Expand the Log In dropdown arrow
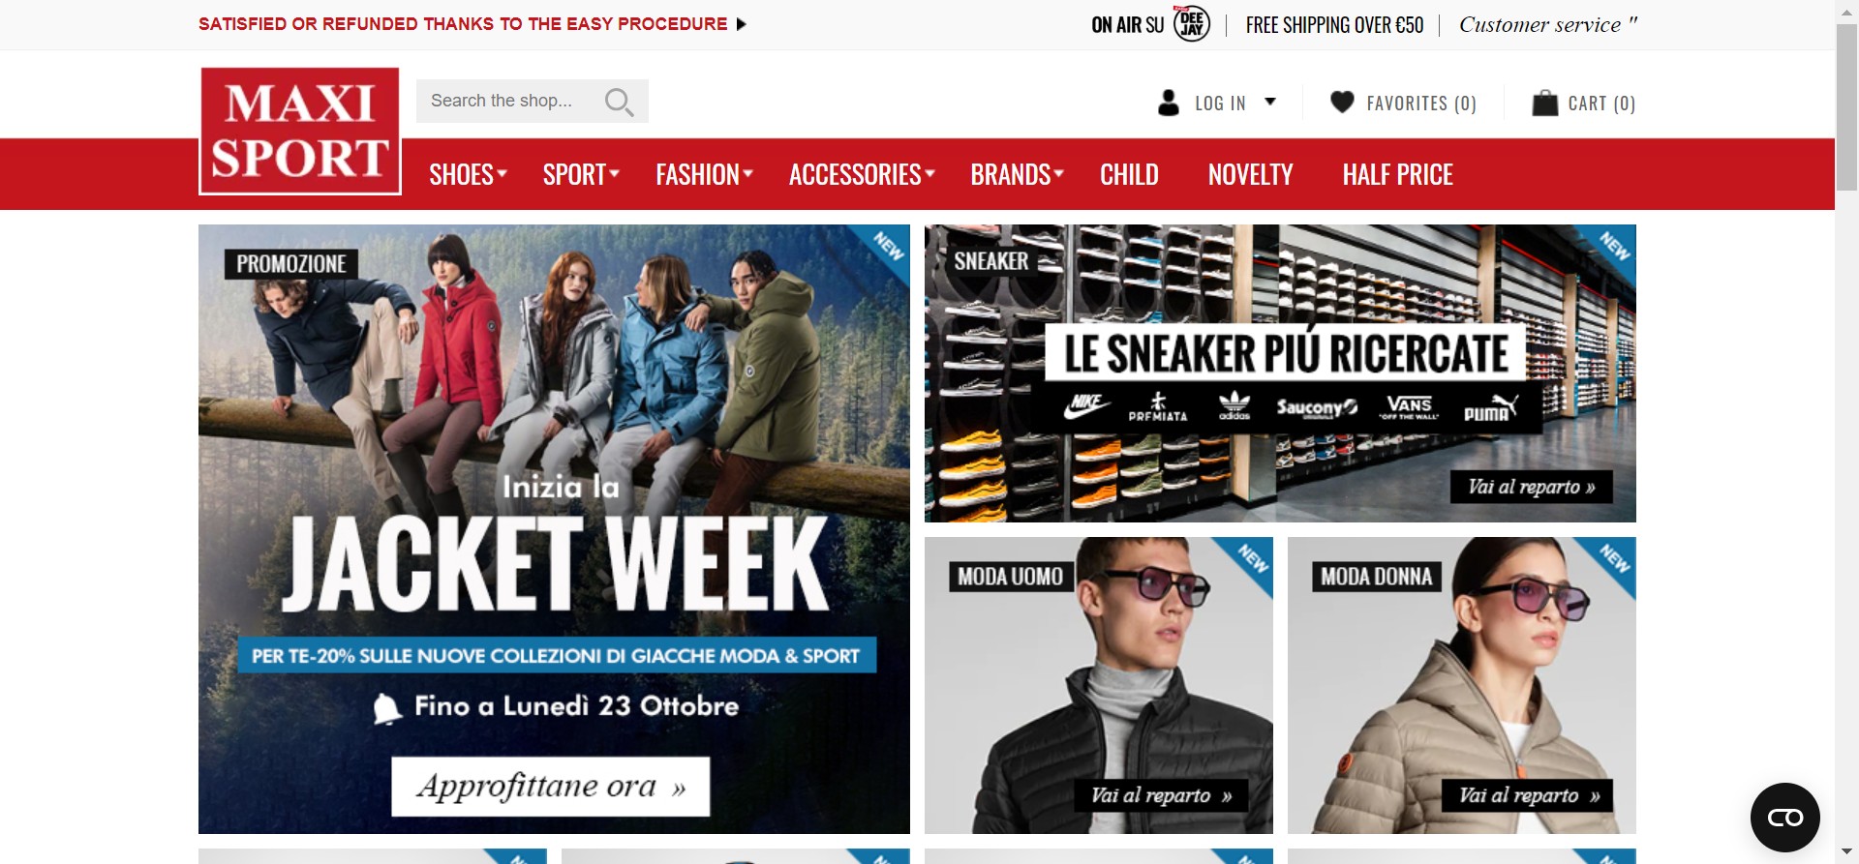1859x864 pixels. point(1270,102)
